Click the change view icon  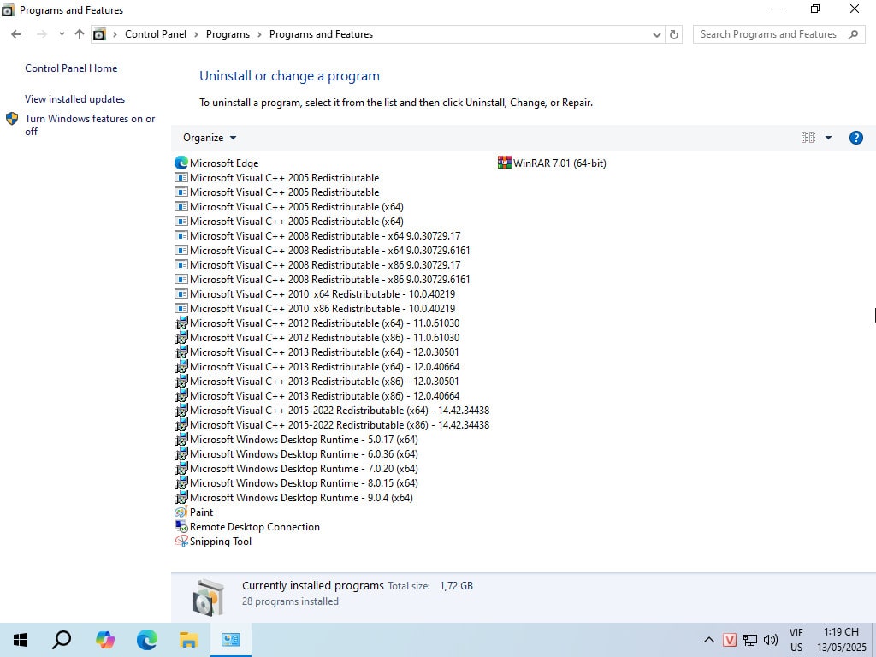tap(808, 138)
